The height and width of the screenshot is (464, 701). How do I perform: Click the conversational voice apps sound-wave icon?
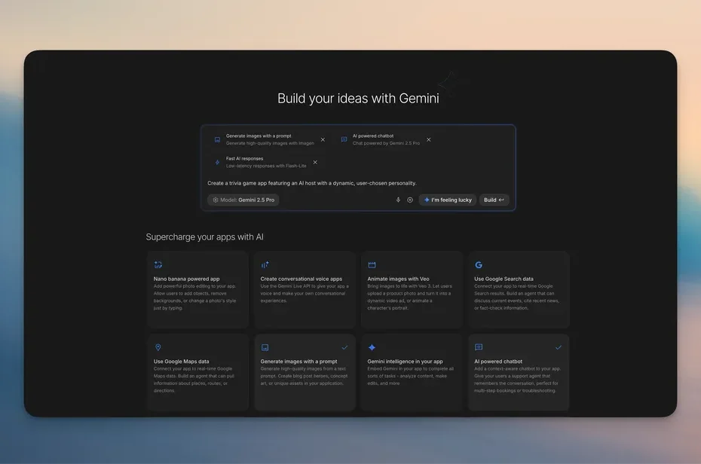pyautogui.click(x=265, y=264)
